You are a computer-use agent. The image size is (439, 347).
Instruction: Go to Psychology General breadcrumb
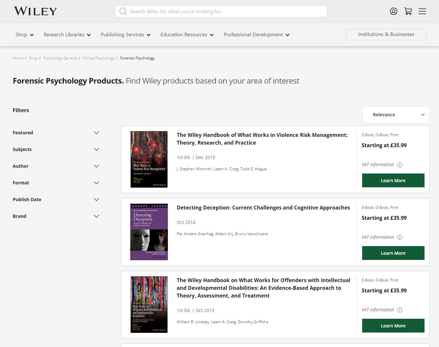[x=60, y=58]
